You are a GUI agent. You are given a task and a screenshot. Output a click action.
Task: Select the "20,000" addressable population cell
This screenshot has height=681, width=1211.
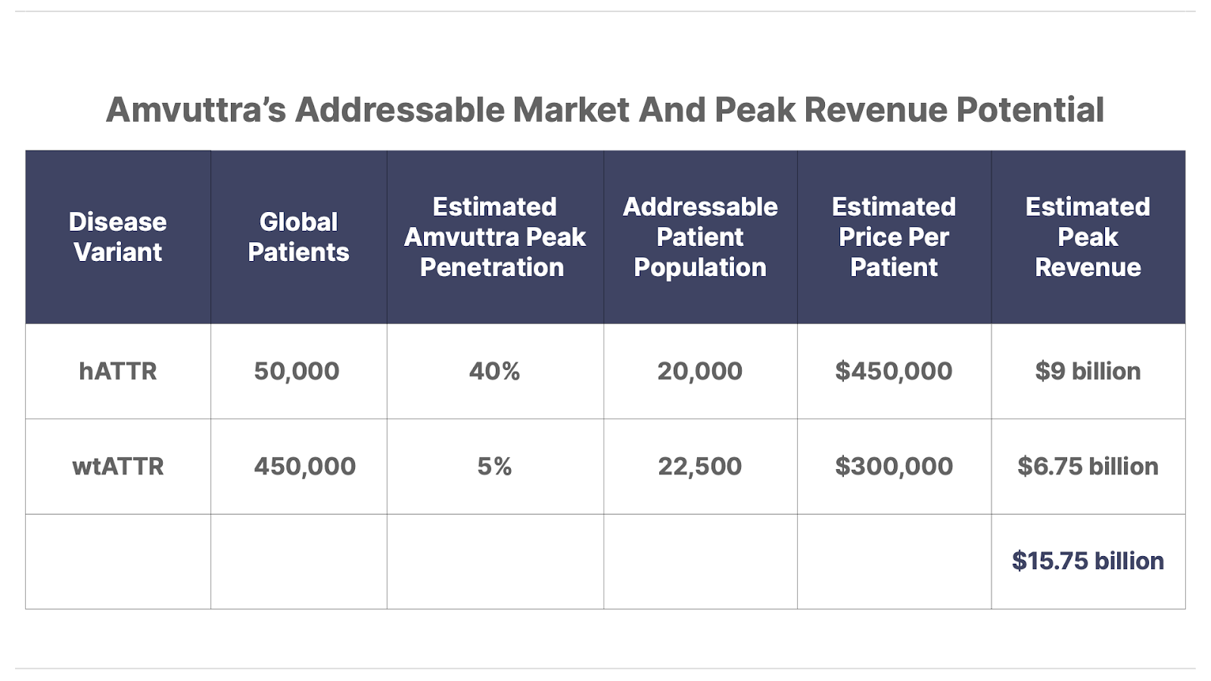click(x=700, y=371)
